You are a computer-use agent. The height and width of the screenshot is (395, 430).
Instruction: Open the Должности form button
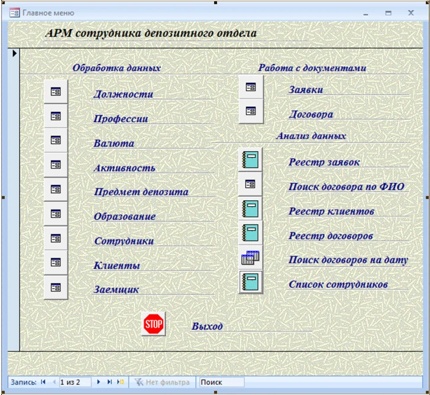pos(56,91)
